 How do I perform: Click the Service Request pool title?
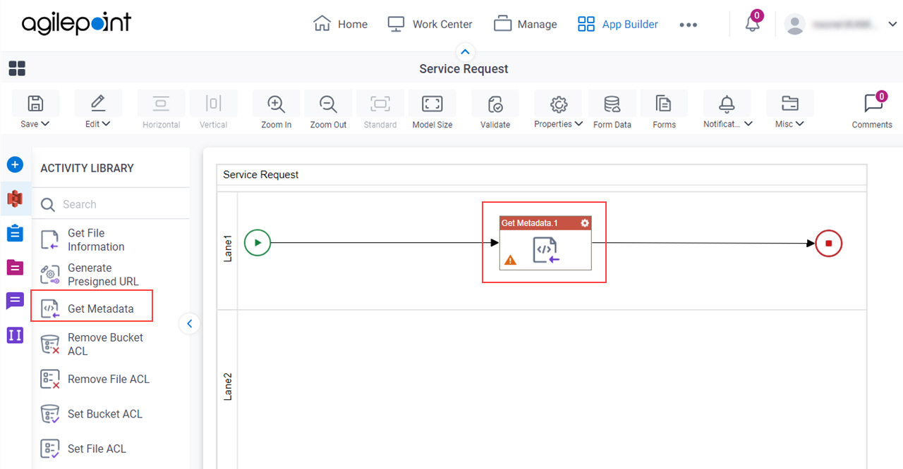(261, 175)
